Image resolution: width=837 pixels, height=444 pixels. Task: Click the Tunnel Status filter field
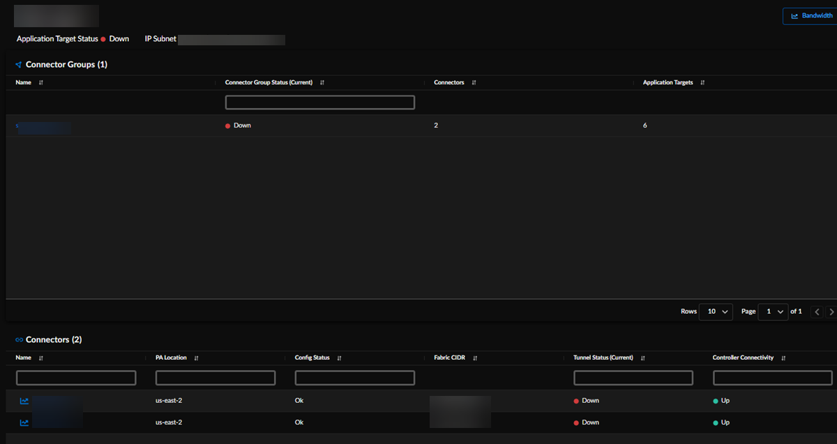pos(633,378)
